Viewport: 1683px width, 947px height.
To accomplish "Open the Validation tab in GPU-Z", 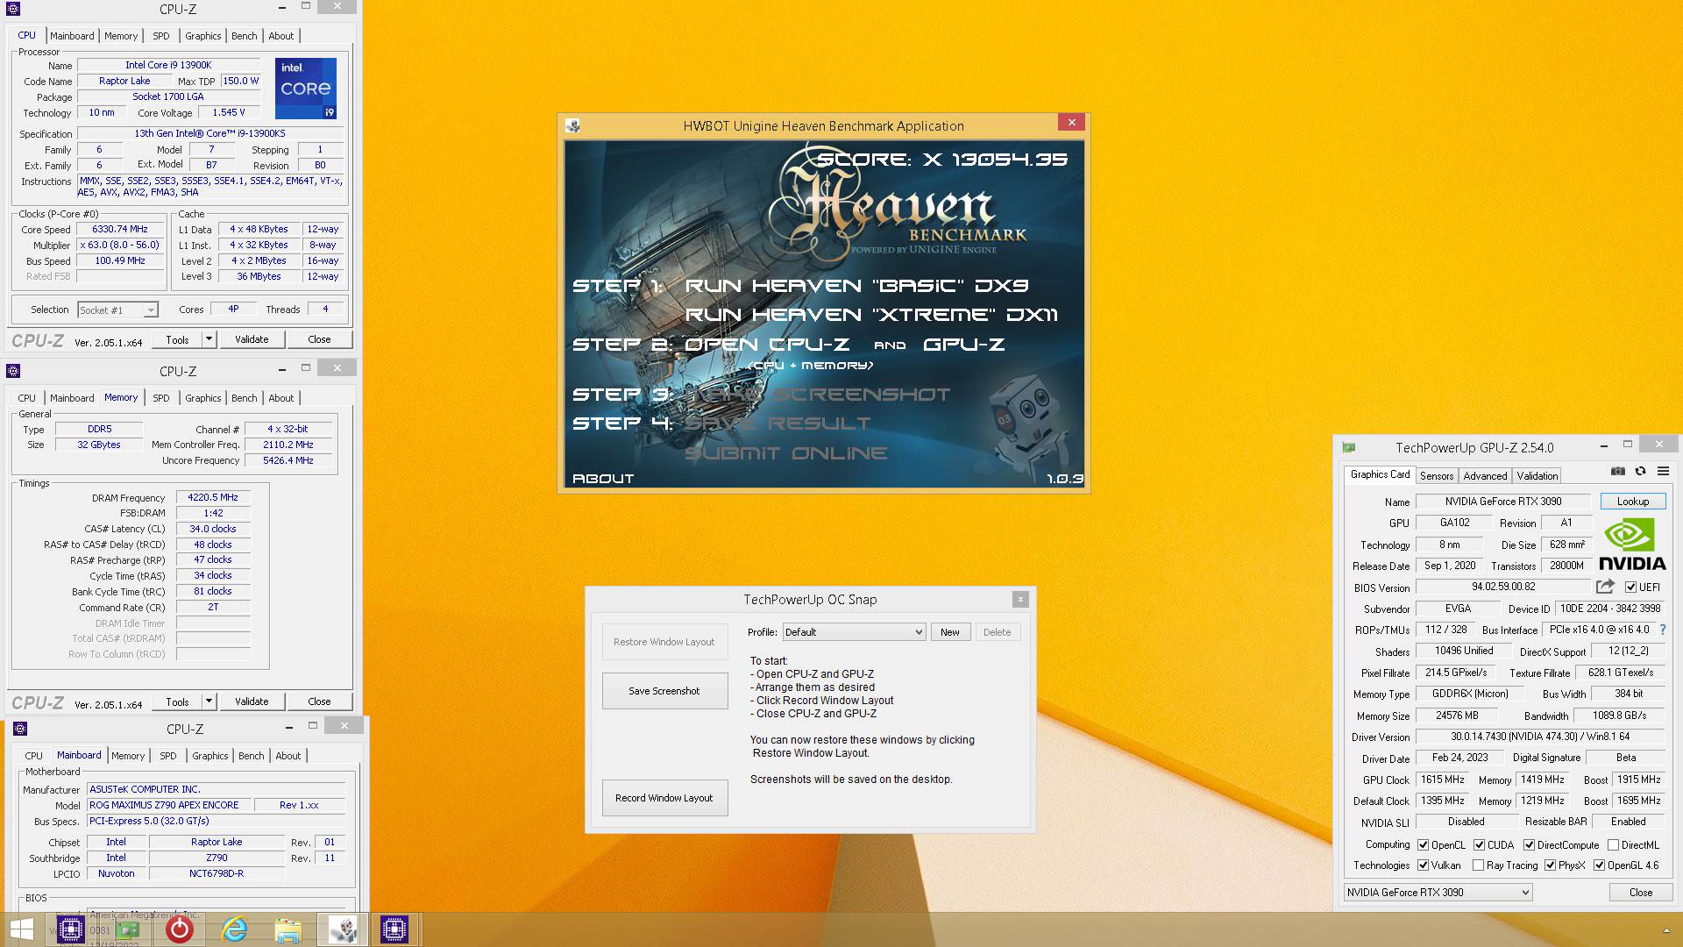I will (1537, 476).
